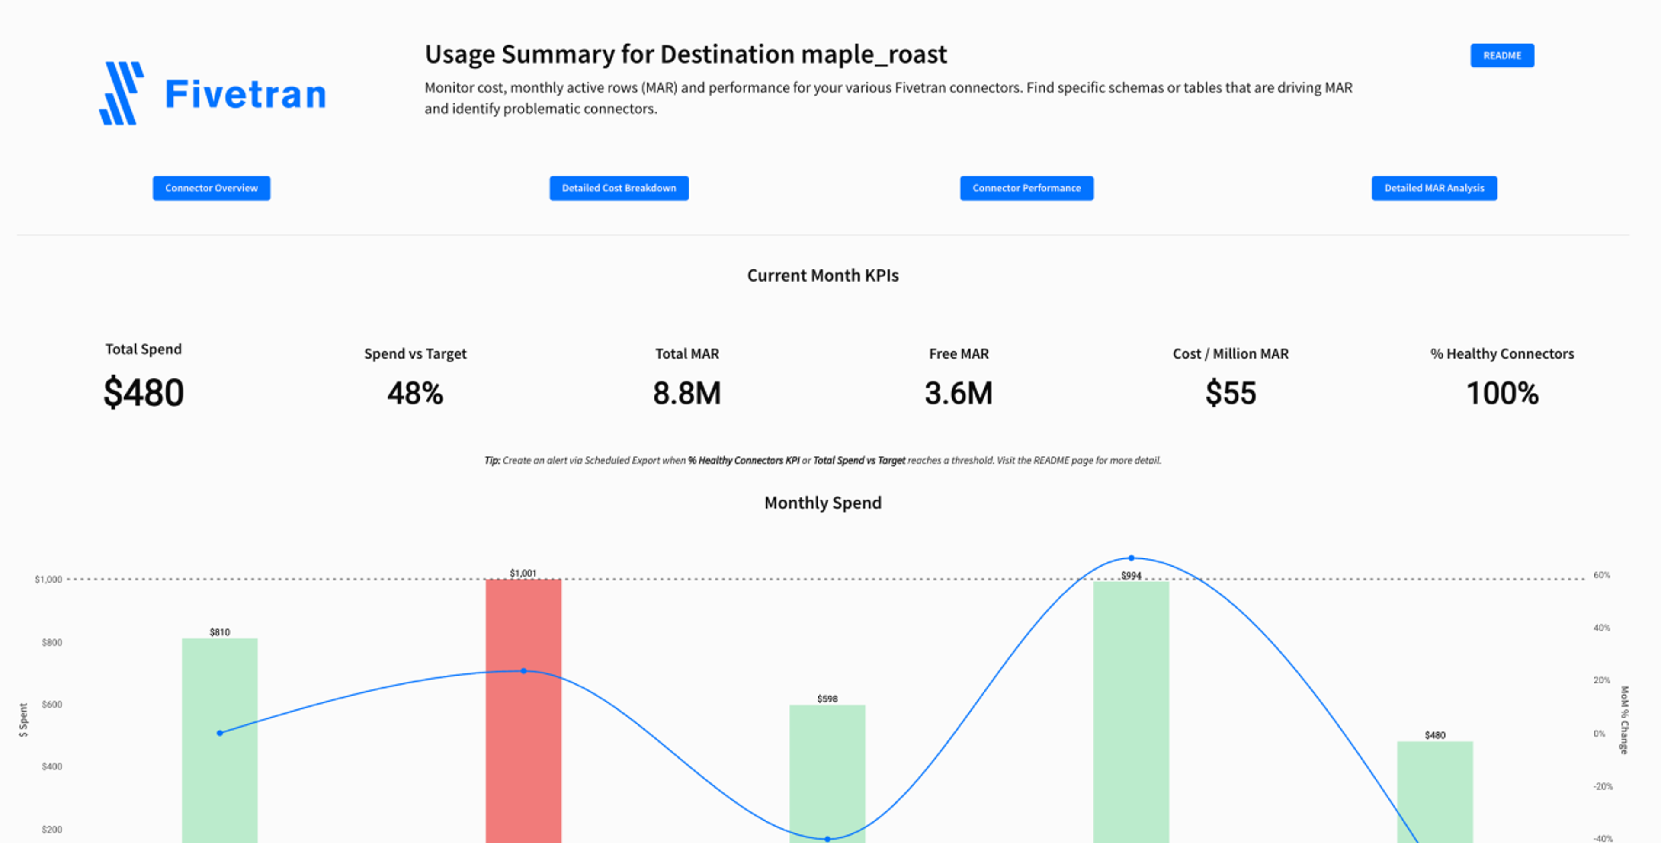Click the MoM % Change axis title
The height and width of the screenshot is (843, 1661).
coord(1624,720)
